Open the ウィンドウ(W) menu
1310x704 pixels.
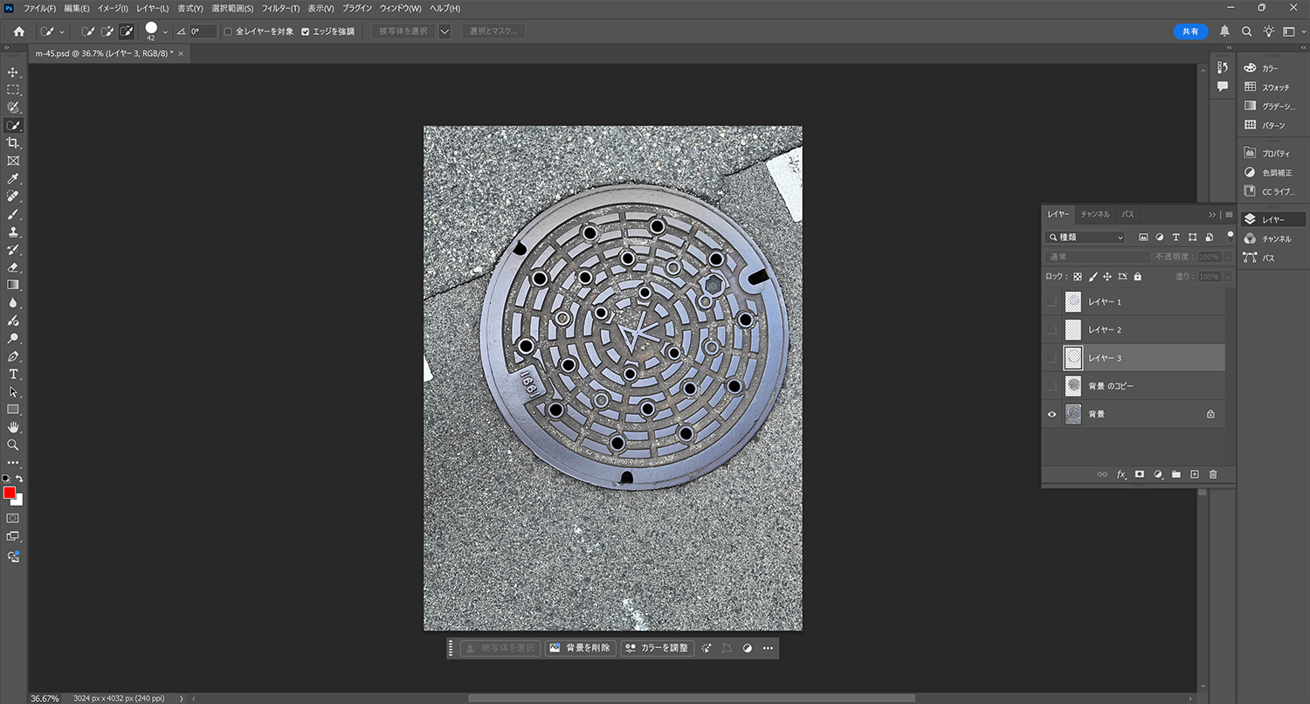pyautogui.click(x=400, y=8)
